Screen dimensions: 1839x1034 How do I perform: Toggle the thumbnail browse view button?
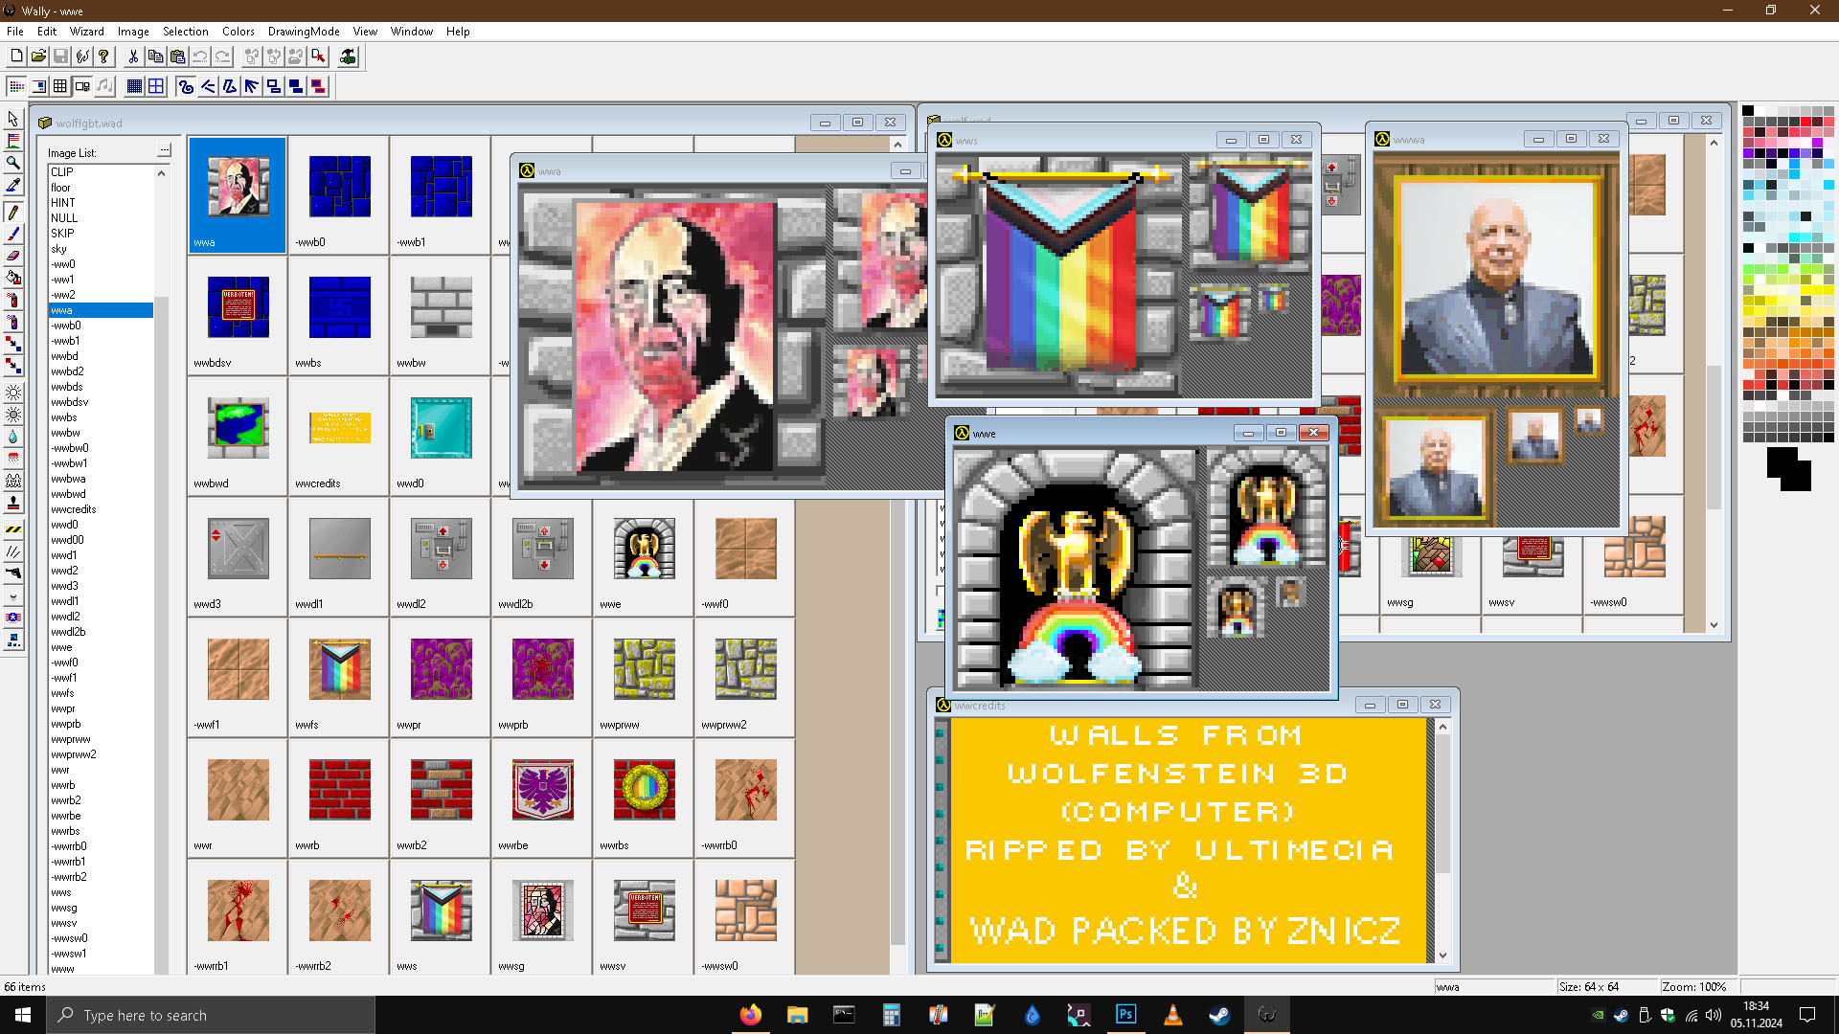(82, 86)
